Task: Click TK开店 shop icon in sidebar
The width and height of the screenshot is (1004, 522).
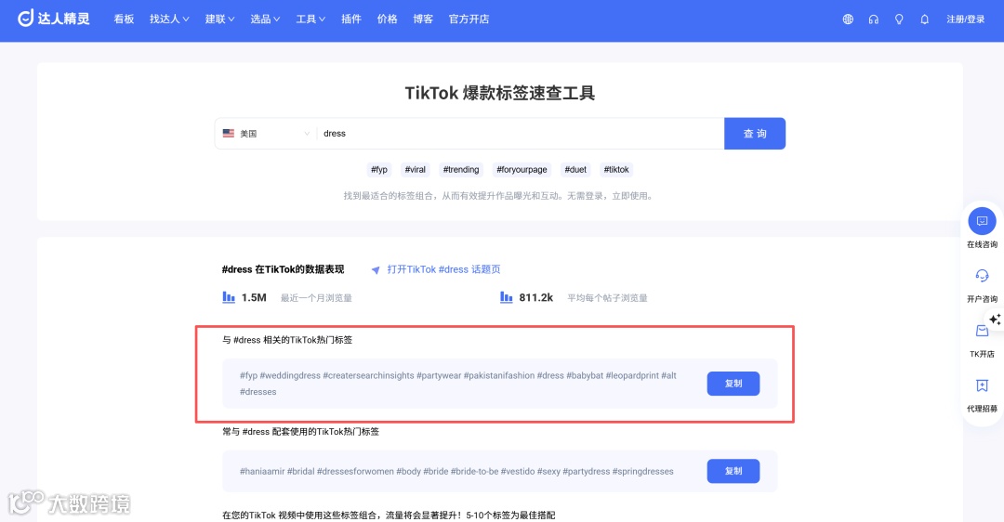Action: click(x=982, y=331)
